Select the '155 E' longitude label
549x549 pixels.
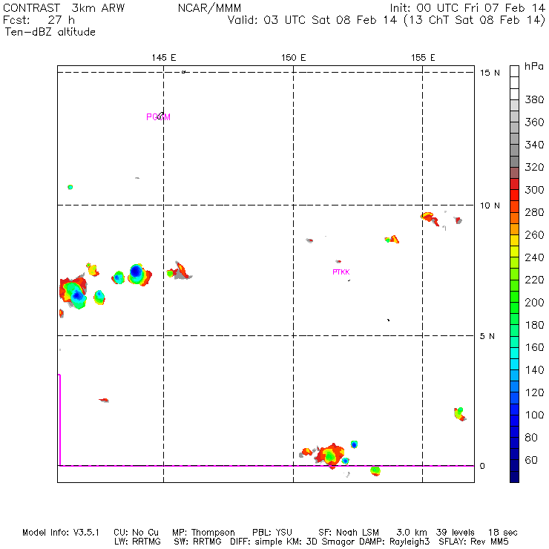(x=423, y=58)
